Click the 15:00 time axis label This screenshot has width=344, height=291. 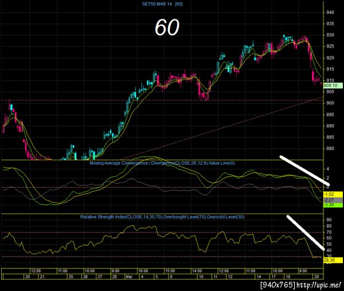tap(170, 271)
